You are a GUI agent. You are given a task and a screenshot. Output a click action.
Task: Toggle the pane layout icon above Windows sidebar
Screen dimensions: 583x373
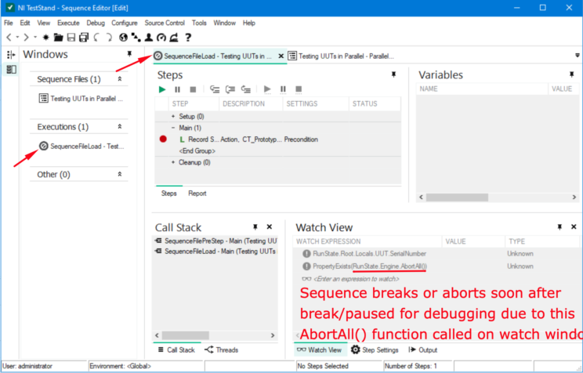11,55
